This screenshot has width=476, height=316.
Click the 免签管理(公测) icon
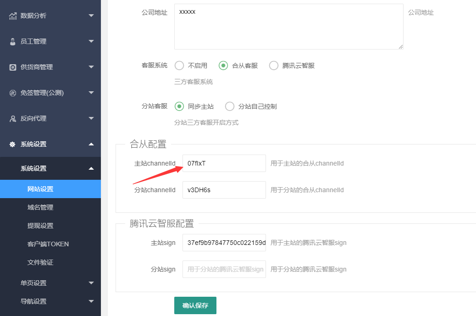[x=13, y=93]
